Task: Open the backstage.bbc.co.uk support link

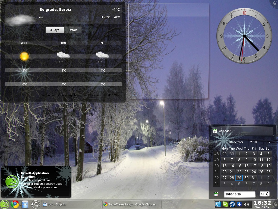Action: [x=80, y=95]
